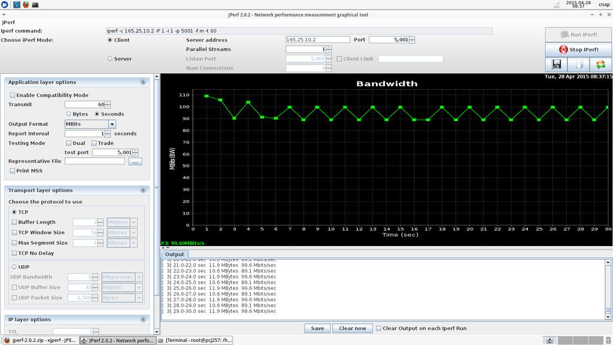Click in the Representative File text field
Screen dimensions: 613x345
pyautogui.click(x=95, y=161)
